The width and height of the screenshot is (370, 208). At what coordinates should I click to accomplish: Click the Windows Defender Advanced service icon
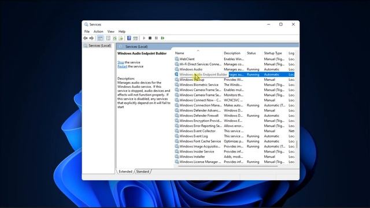[x=177, y=110]
